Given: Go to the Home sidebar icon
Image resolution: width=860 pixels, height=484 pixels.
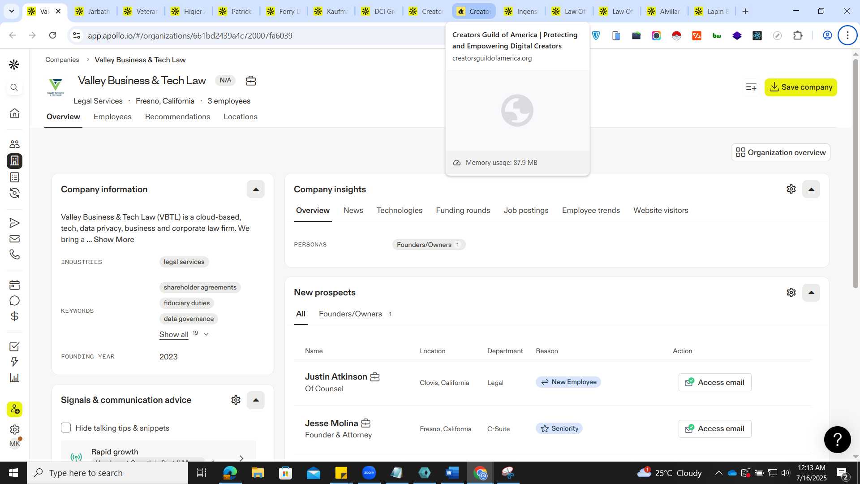Looking at the screenshot, I should click(14, 113).
